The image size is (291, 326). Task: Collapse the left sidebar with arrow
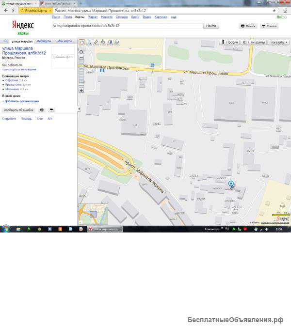coord(79,109)
